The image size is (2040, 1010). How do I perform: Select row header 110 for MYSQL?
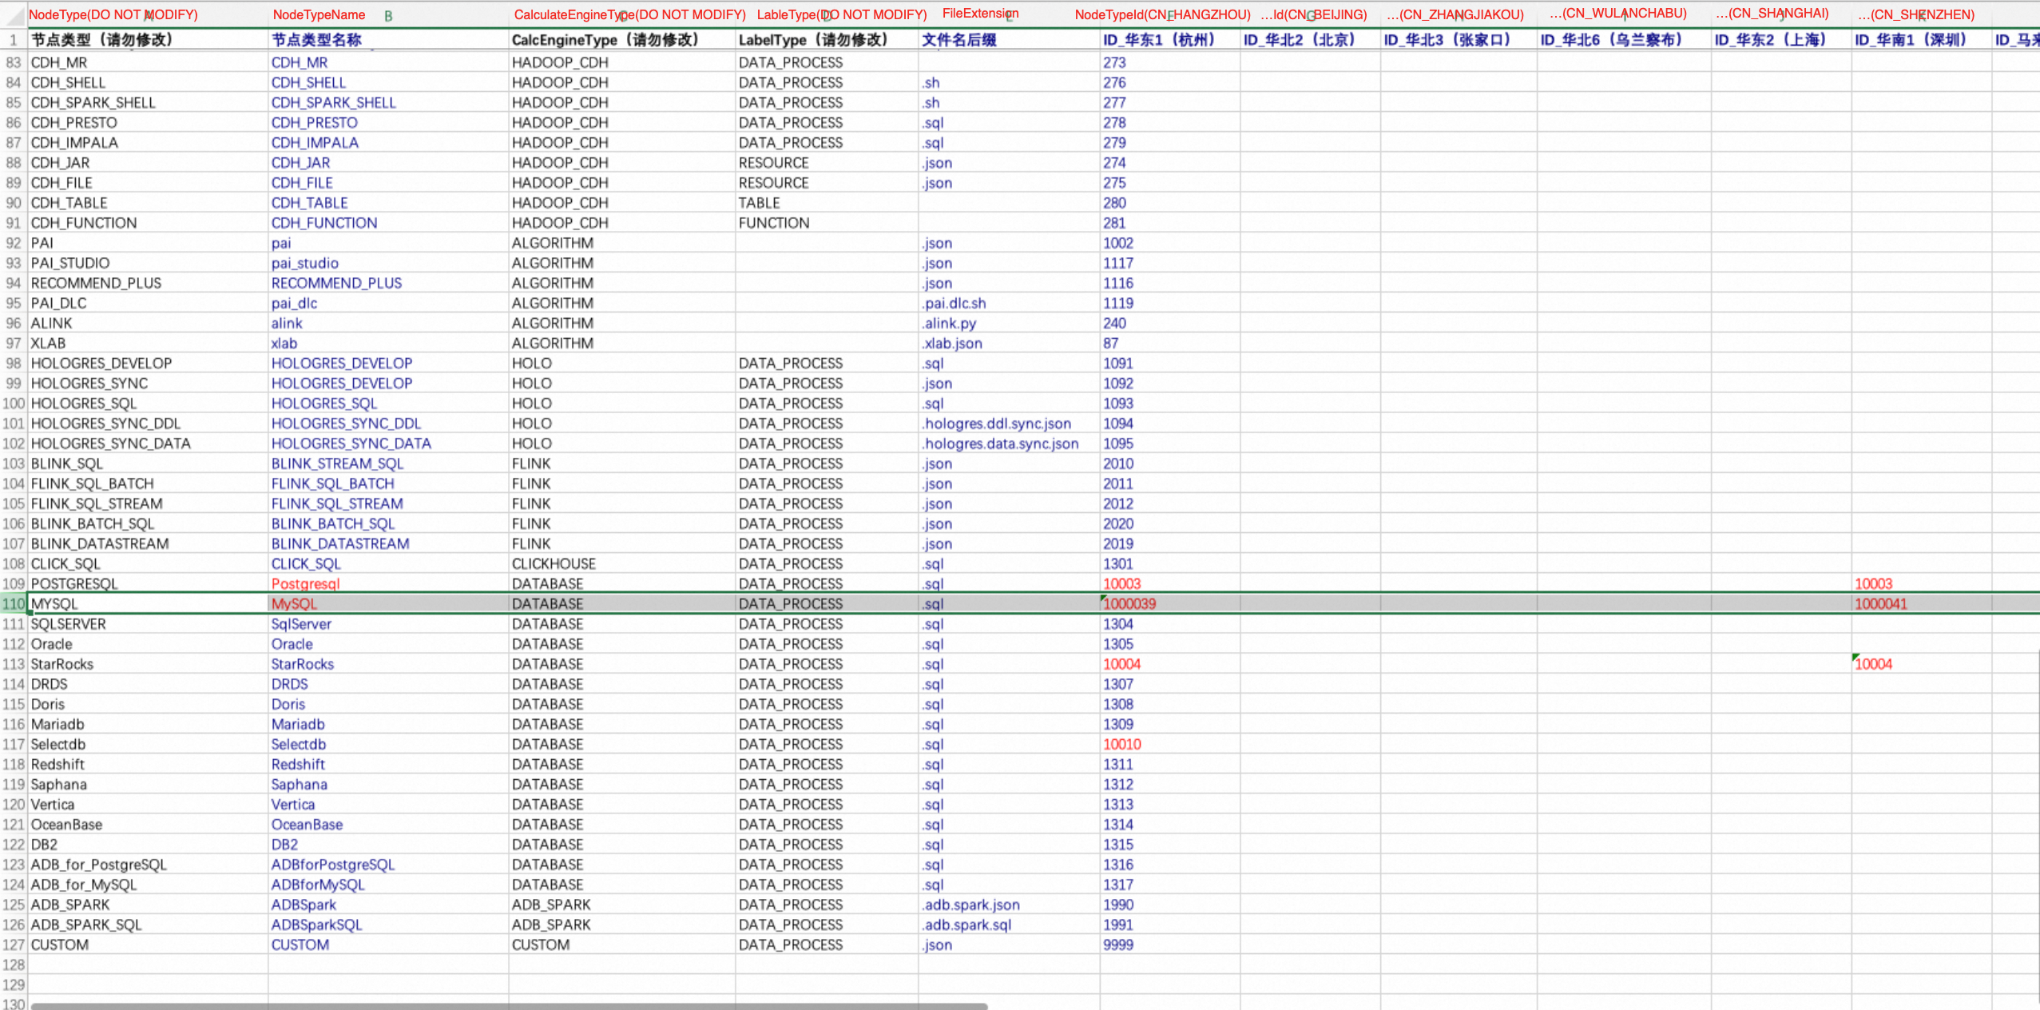point(14,604)
